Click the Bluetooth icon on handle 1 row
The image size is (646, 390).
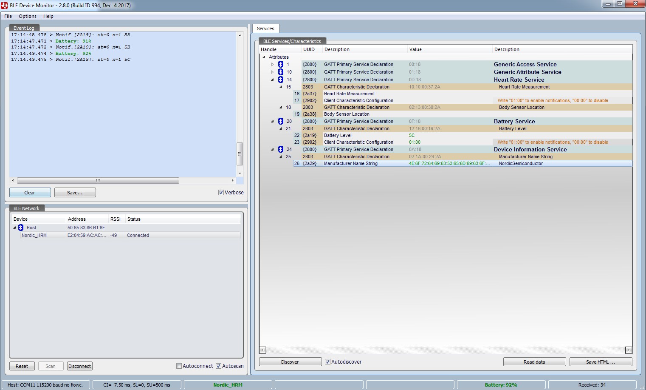click(281, 64)
